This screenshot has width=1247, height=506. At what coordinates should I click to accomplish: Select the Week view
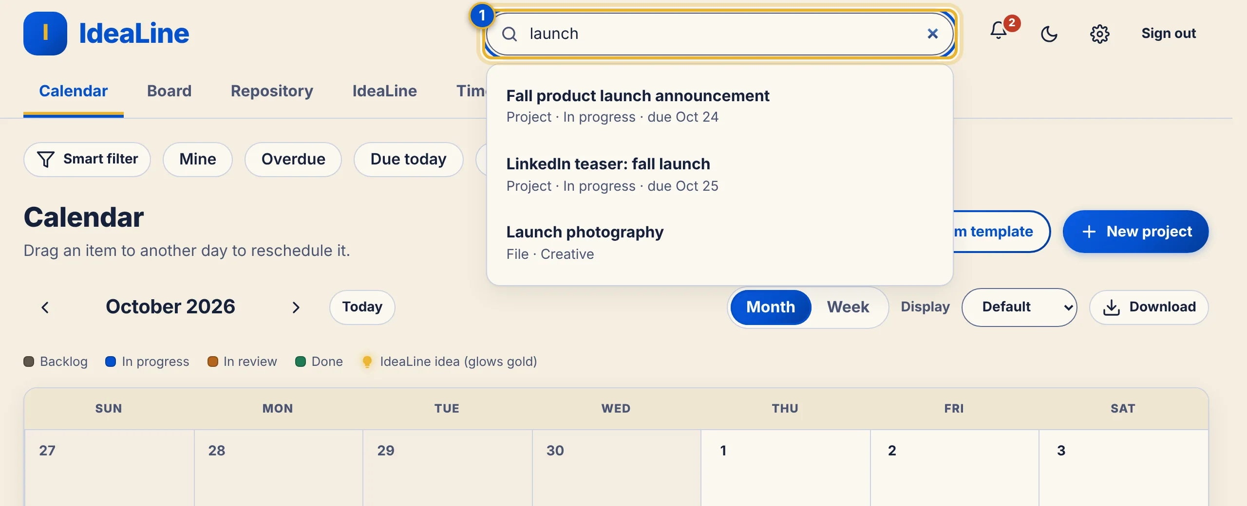[848, 307]
